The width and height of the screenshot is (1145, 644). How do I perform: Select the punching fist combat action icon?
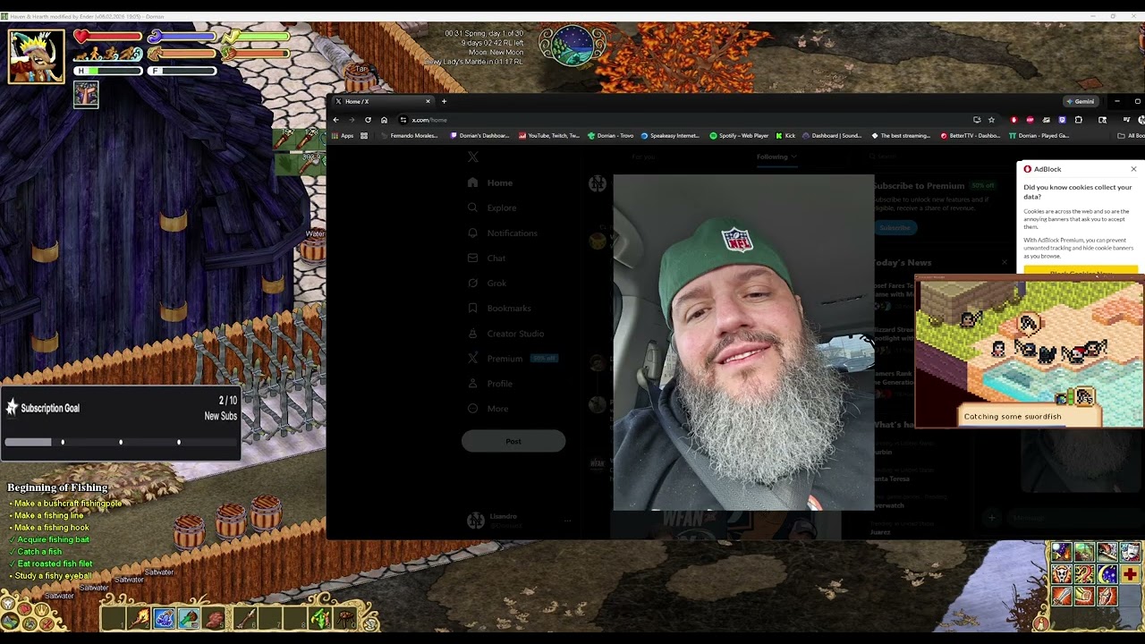pyautogui.click(x=1084, y=596)
